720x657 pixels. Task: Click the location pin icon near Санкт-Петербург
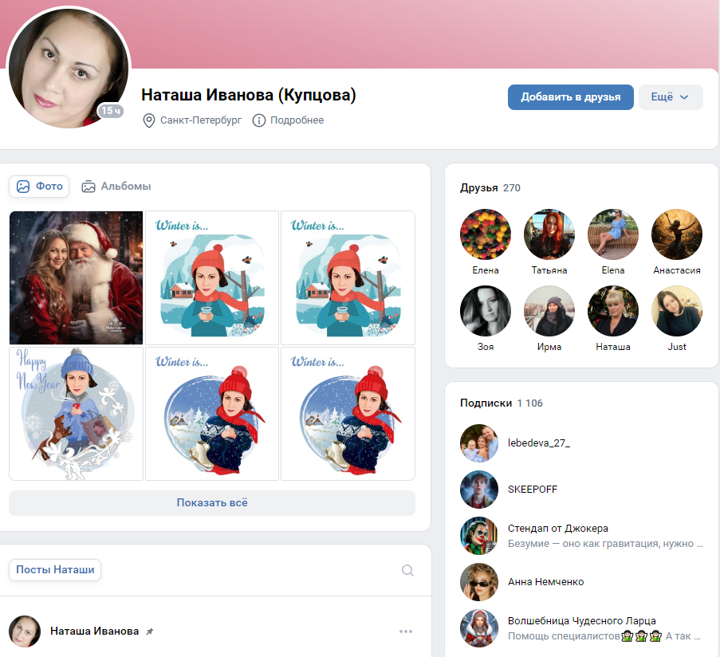click(149, 120)
